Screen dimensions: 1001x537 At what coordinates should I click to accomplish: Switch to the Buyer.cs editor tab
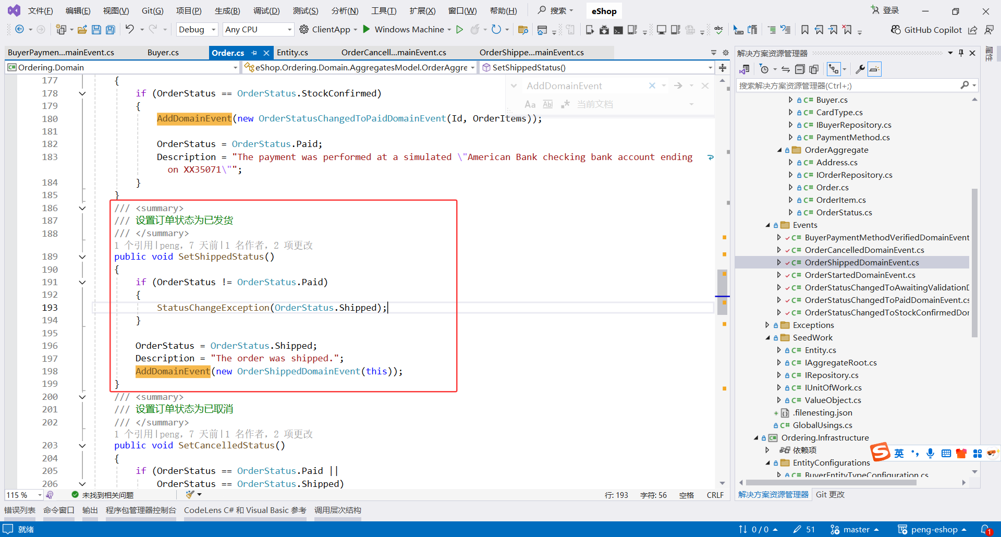click(163, 53)
